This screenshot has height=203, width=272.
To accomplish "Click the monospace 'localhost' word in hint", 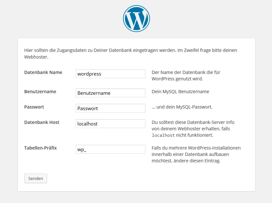I will pos(163,135).
